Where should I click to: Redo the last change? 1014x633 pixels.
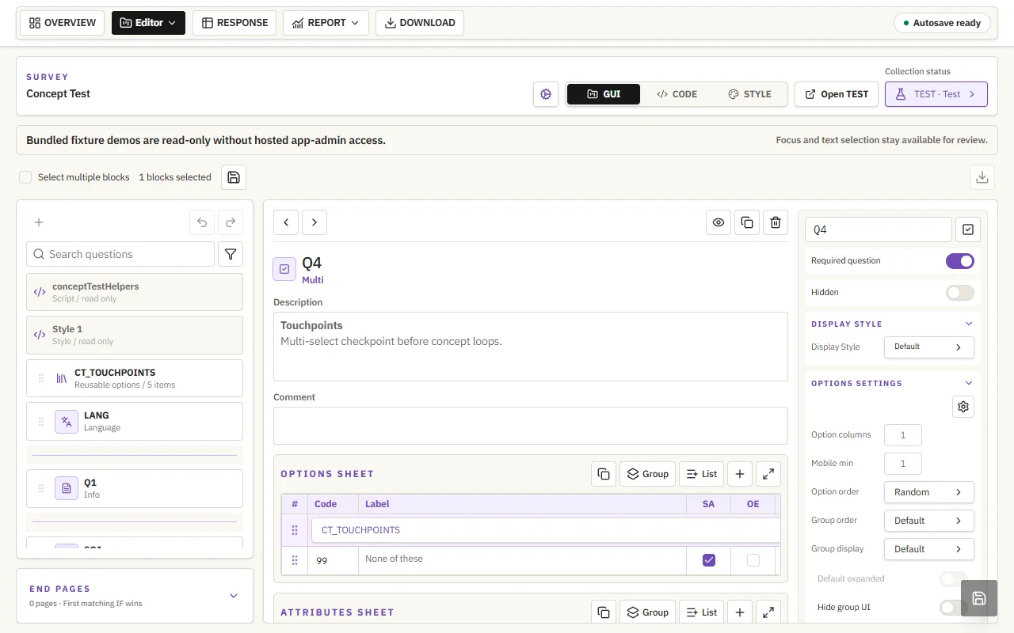pos(231,223)
